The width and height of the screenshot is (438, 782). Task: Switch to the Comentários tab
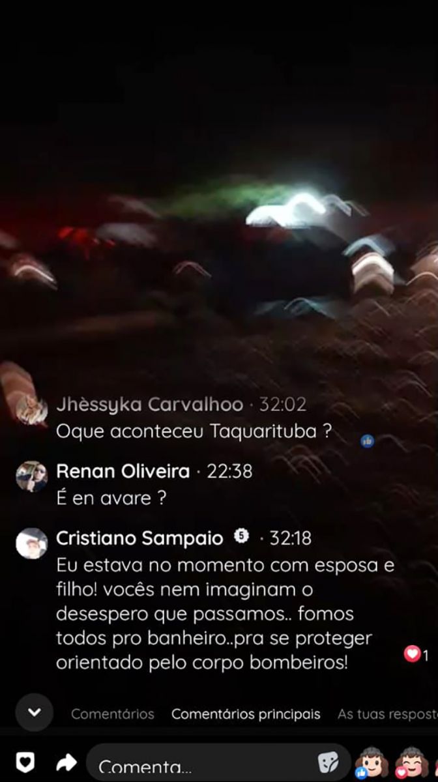(x=113, y=714)
